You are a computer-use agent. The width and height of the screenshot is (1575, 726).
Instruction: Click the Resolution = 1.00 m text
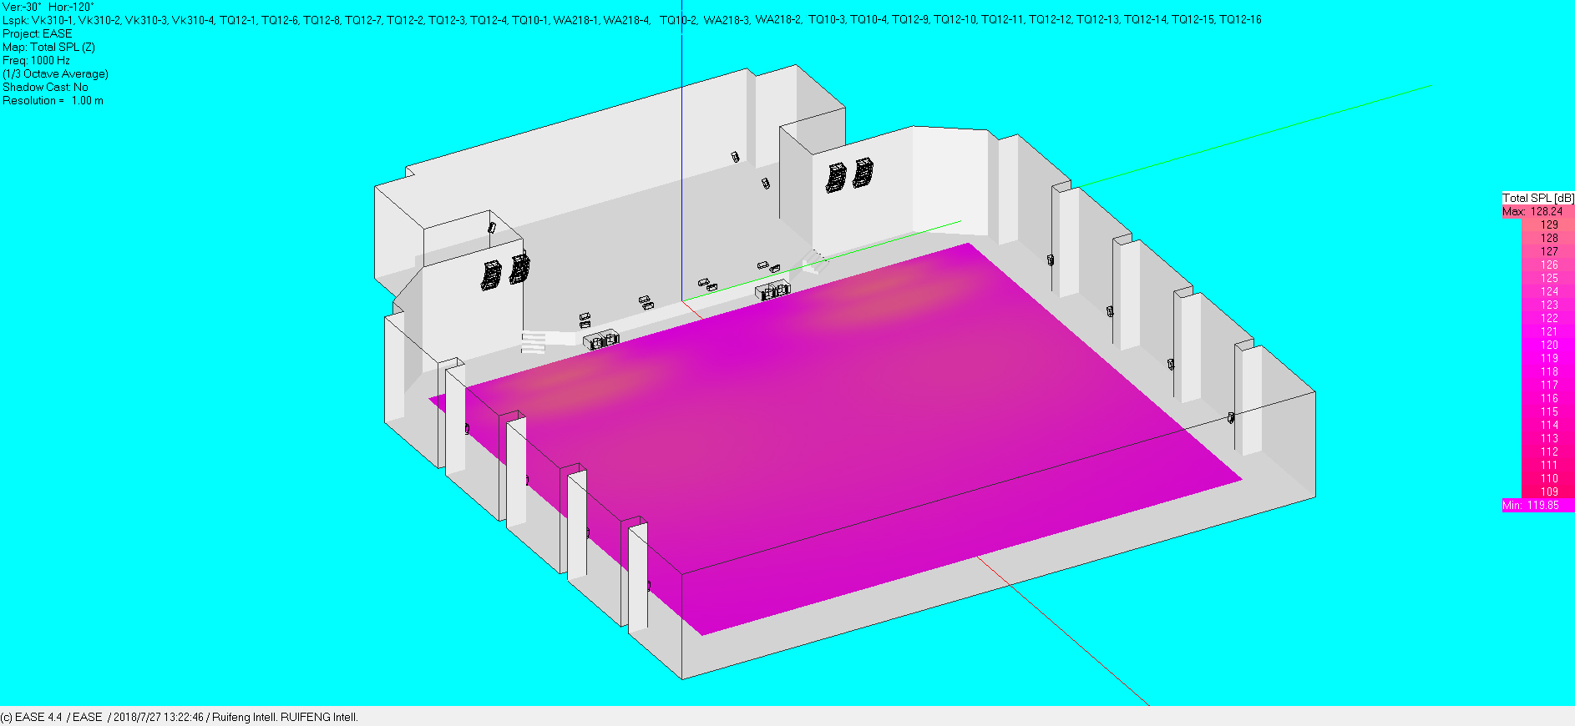click(x=53, y=101)
